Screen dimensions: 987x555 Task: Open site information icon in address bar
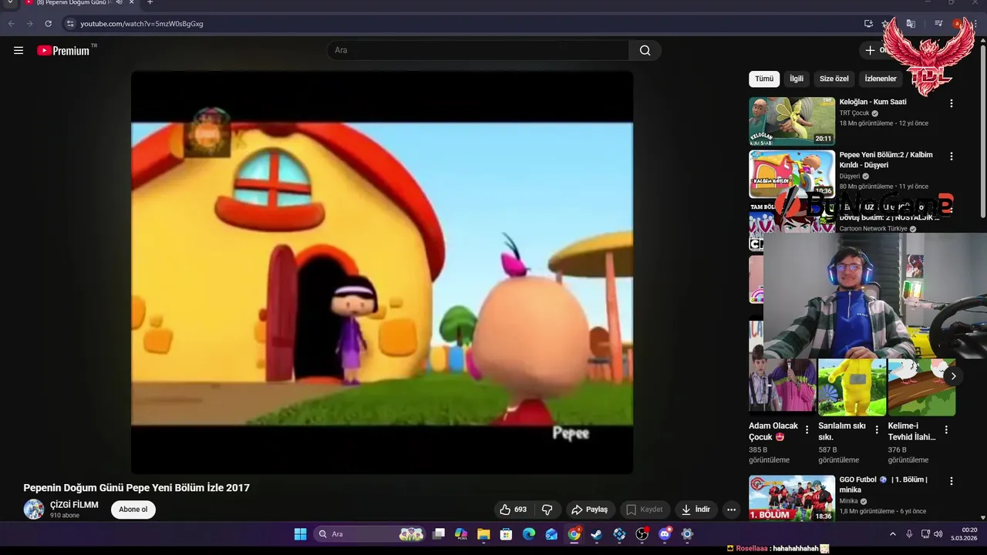point(70,24)
